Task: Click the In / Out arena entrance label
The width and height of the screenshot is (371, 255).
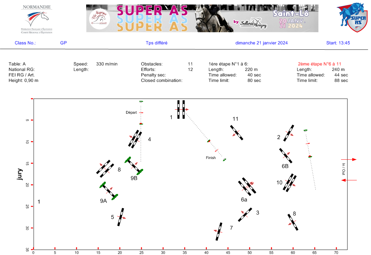Action: 343,169
